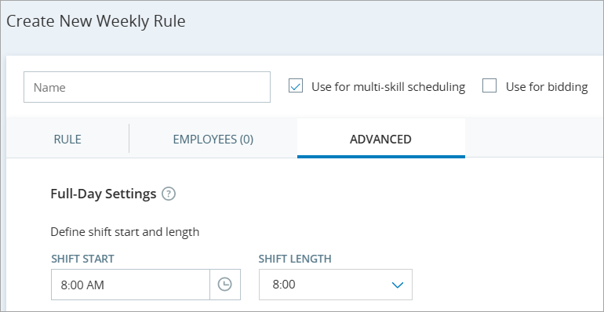Open the Full-Day Settings help icon

(x=169, y=194)
